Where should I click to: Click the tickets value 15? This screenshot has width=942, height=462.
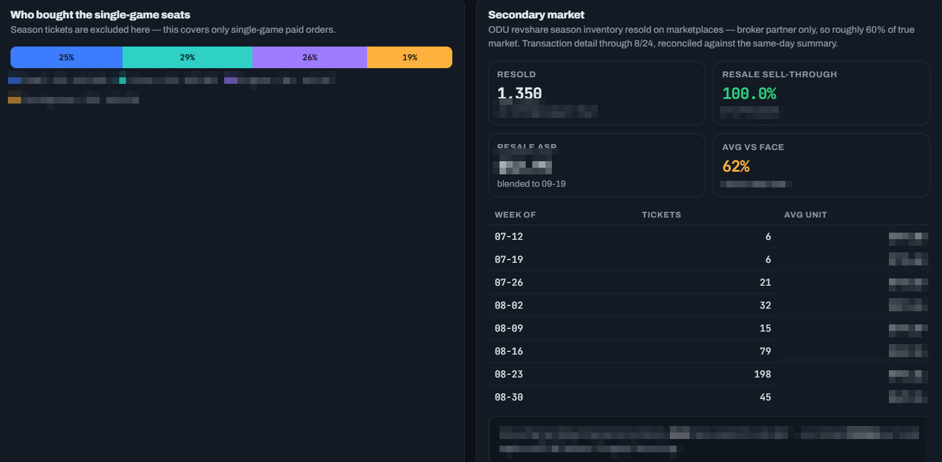click(765, 328)
